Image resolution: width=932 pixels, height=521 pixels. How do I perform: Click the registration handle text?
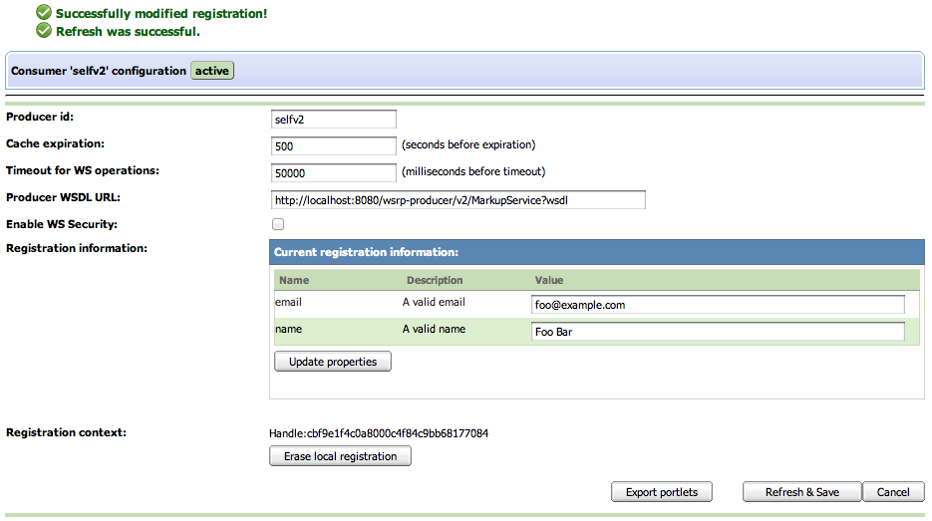pyautogui.click(x=379, y=433)
